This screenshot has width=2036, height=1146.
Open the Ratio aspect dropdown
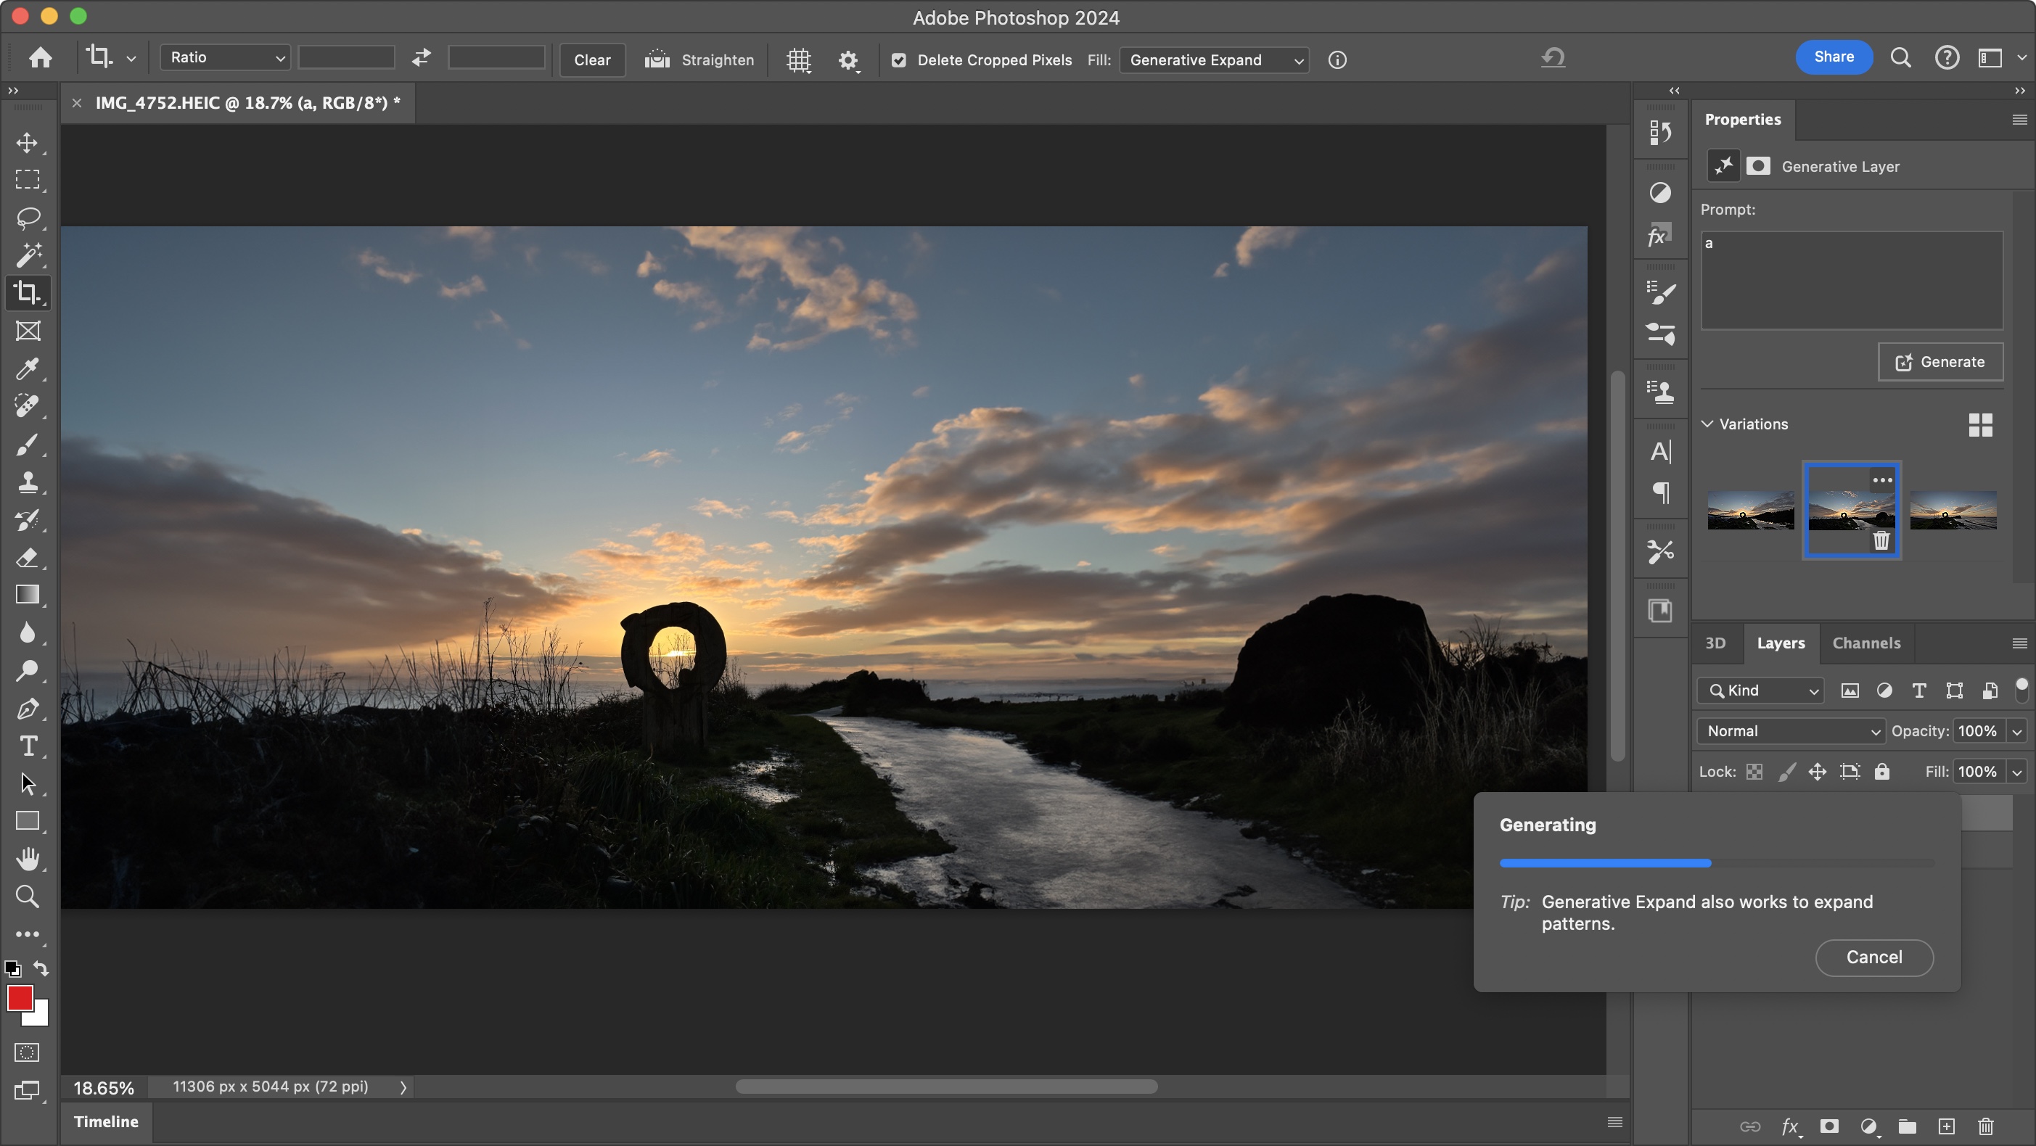224,57
